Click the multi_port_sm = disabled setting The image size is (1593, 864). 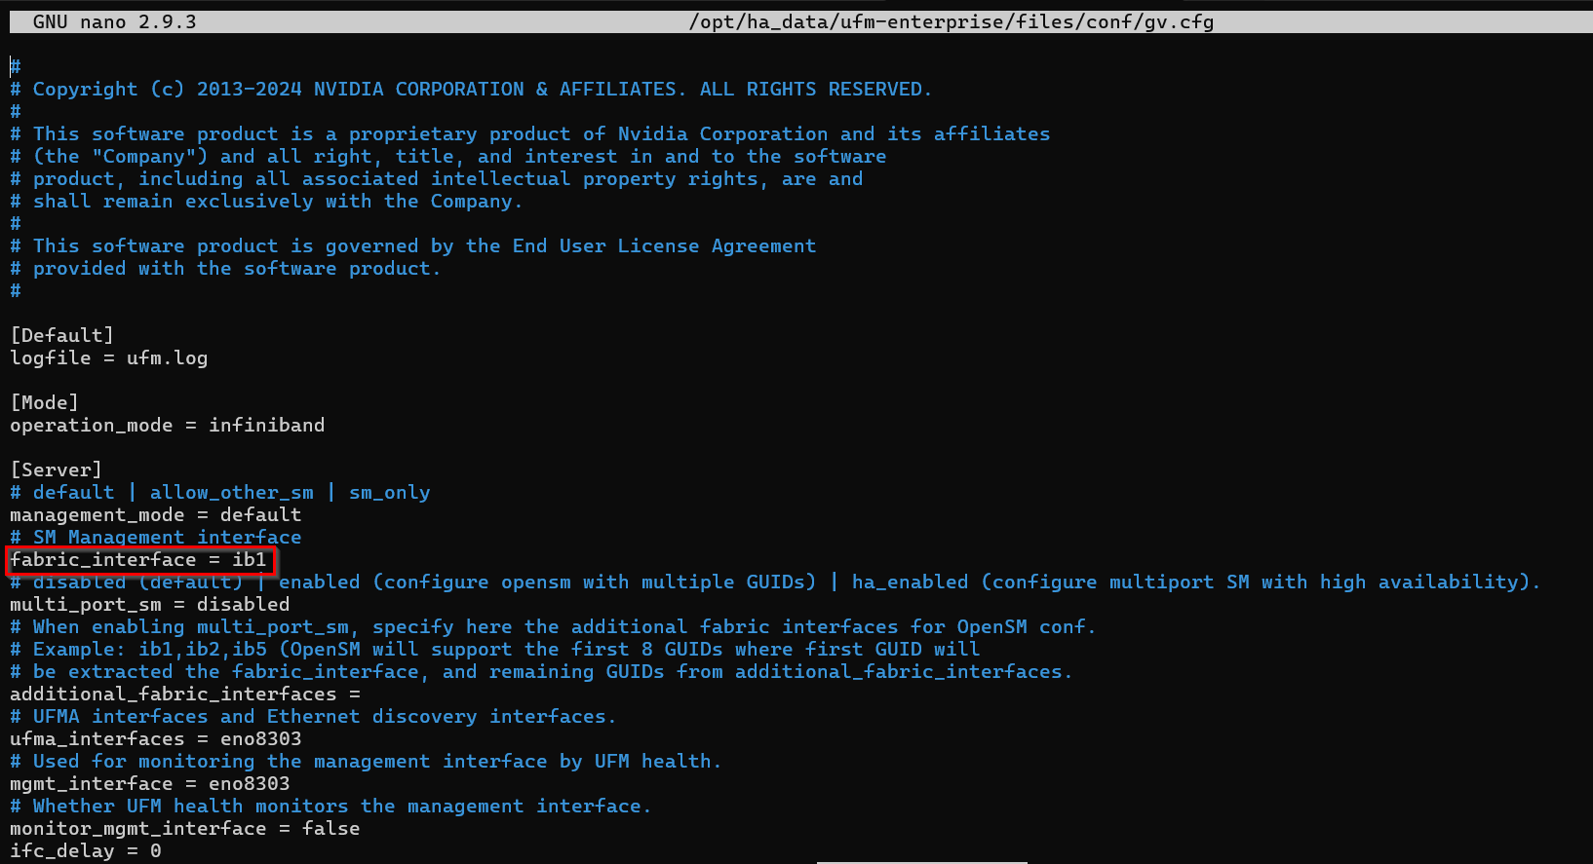(x=150, y=605)
